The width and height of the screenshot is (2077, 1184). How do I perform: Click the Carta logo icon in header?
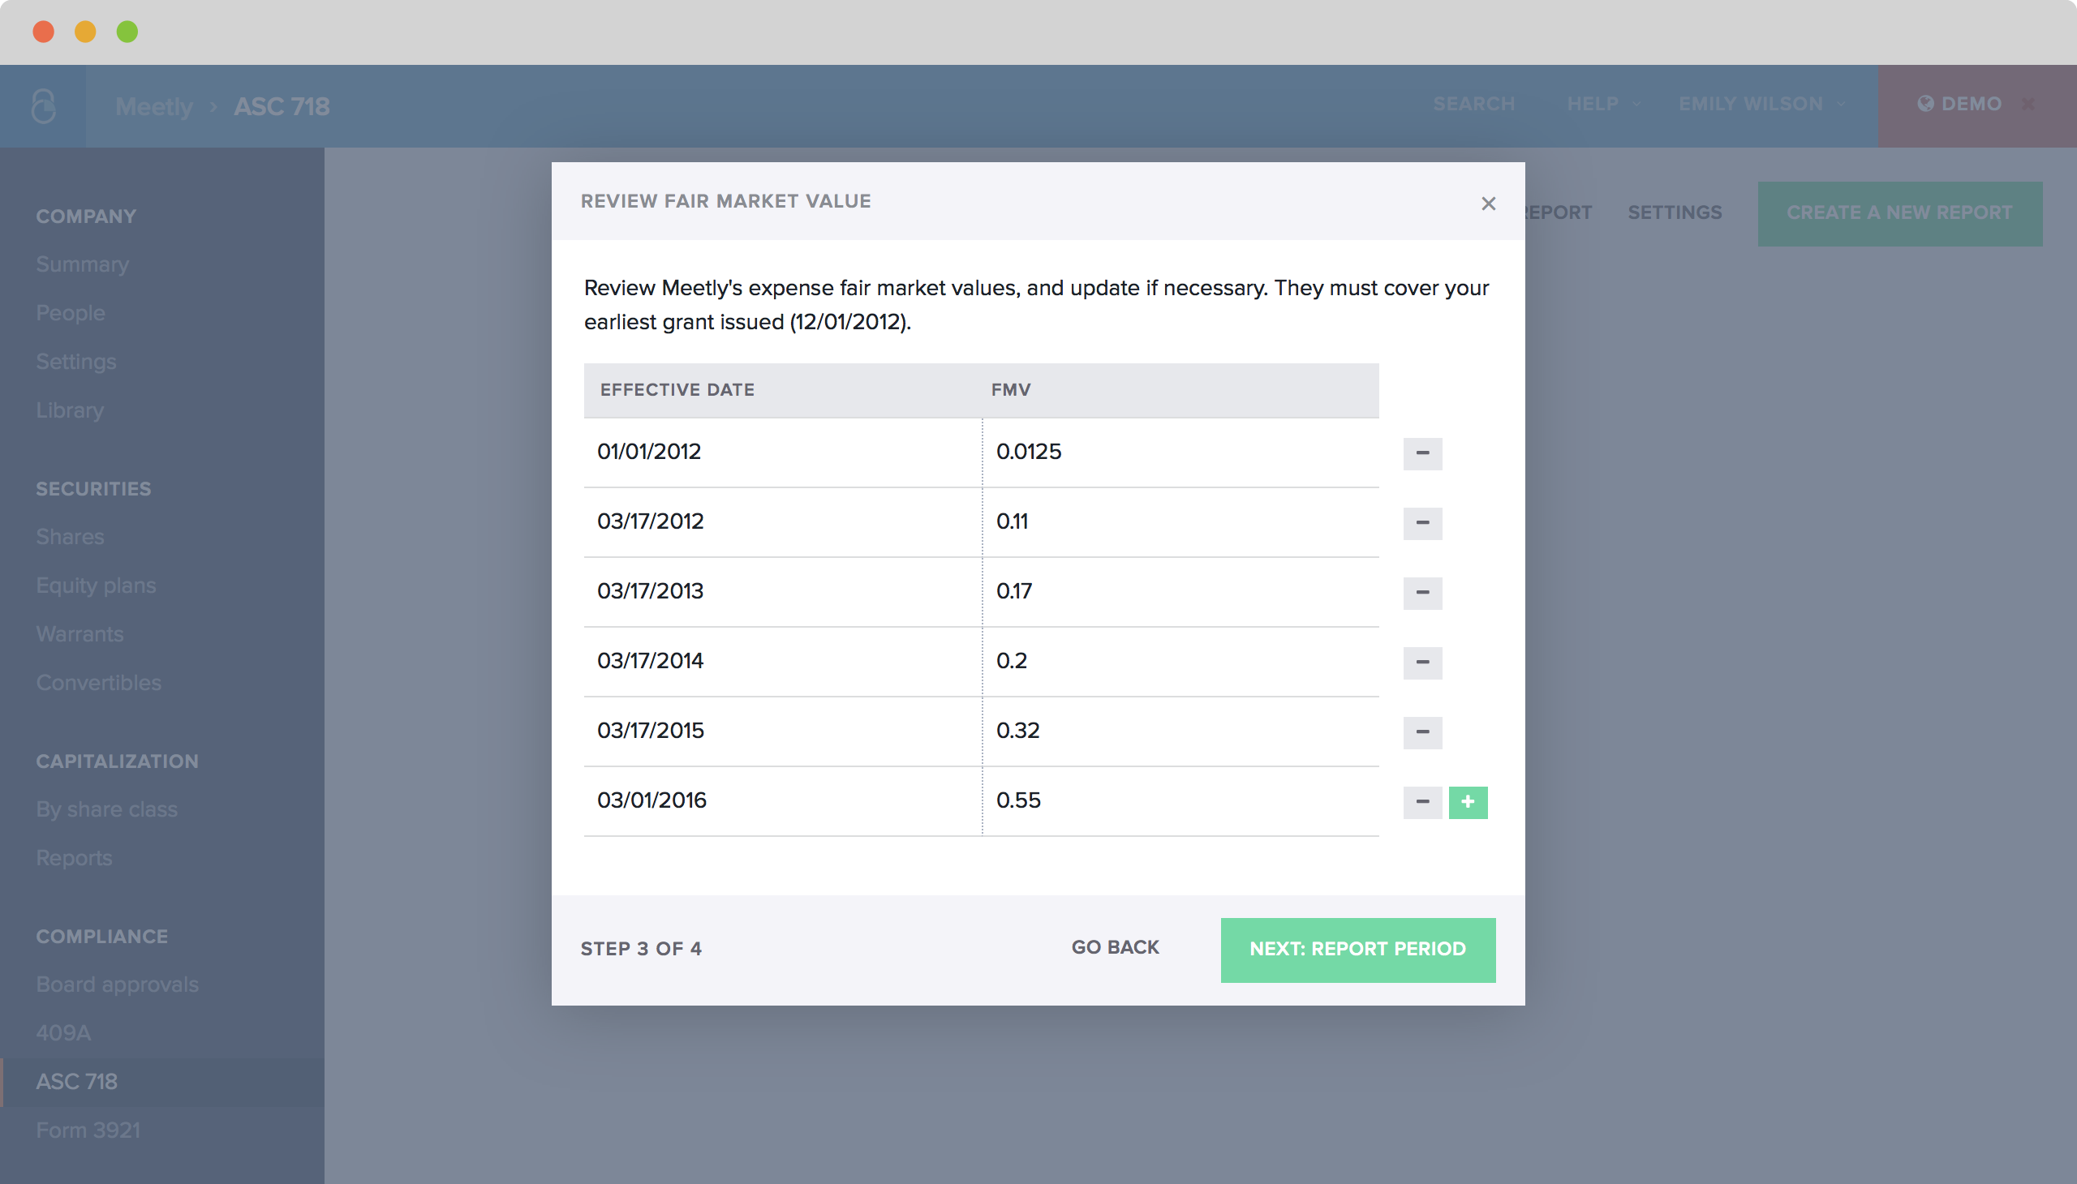43,105
